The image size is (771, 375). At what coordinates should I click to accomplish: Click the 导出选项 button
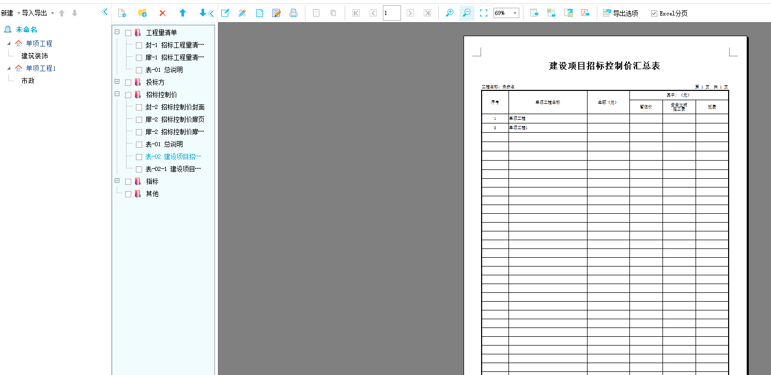pyautogui.click(x=621, y=13)
